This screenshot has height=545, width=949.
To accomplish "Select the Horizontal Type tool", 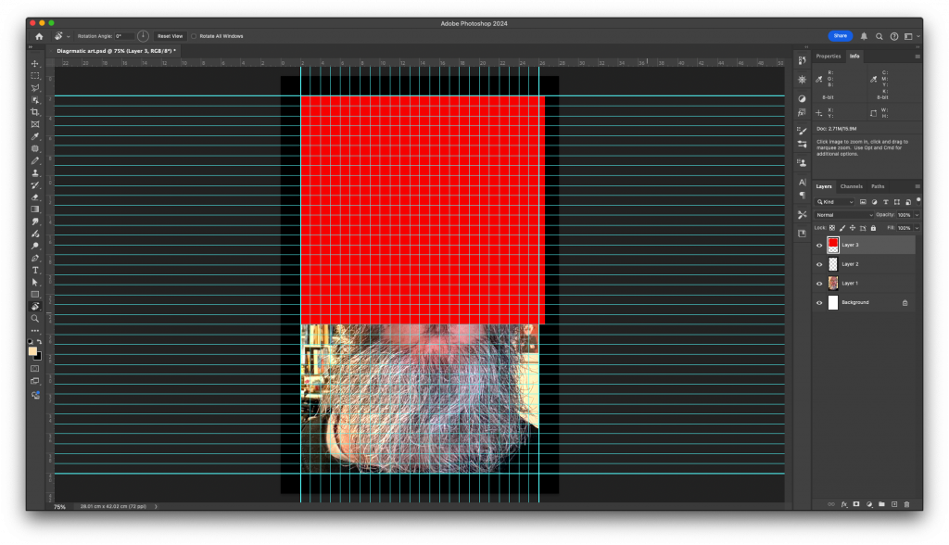I will [35, 270].
